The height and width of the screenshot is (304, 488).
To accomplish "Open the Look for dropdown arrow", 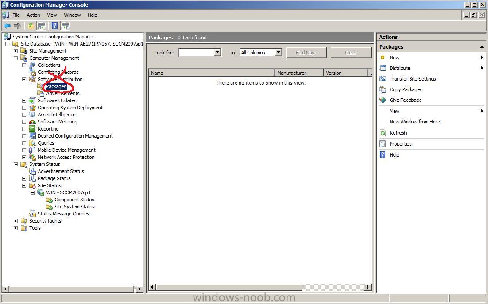I will [217, 53].
